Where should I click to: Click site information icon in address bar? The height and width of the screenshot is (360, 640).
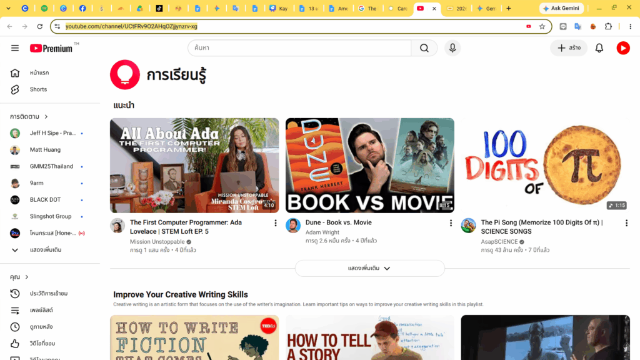click(57, 26)
